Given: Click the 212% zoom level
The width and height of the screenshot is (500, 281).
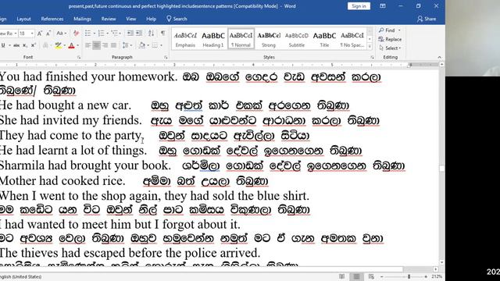Looking at the screenshot, I should tap(437, 276).
